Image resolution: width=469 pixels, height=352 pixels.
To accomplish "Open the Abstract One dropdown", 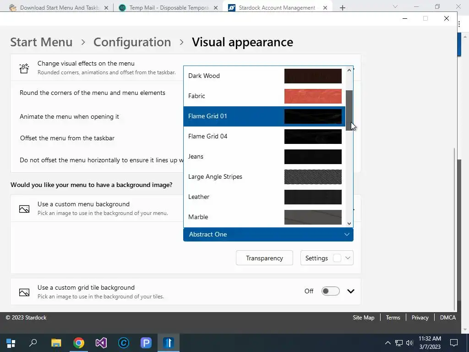I will point(268,234).
